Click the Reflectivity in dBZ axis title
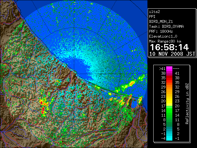197x148 pixels. coord(187,104)
